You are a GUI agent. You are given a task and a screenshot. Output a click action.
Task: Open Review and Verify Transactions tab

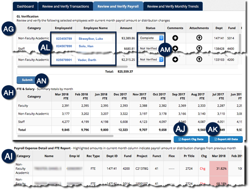(x=66, y=6)
